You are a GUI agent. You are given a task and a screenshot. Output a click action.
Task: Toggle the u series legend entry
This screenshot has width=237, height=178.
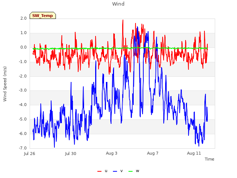tap(102, 171)
